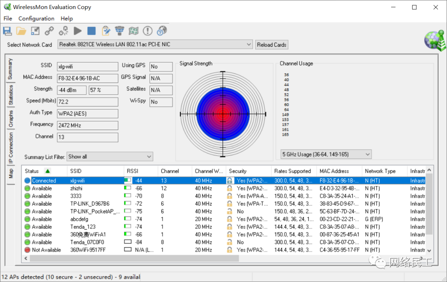Click the Auth Type field WPA2 (AES)
Image resolution: width=447 pixels, height=282 pixels.
pos(87,114)
